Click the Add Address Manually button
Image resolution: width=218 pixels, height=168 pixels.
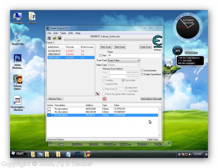pyautogui.click(x=151, y=99)
